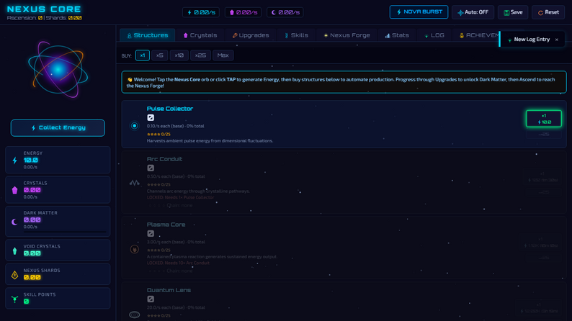Screen dimensions: 572x321
Task: Click the Plasma Core flame icon
Action: (134, 249)
